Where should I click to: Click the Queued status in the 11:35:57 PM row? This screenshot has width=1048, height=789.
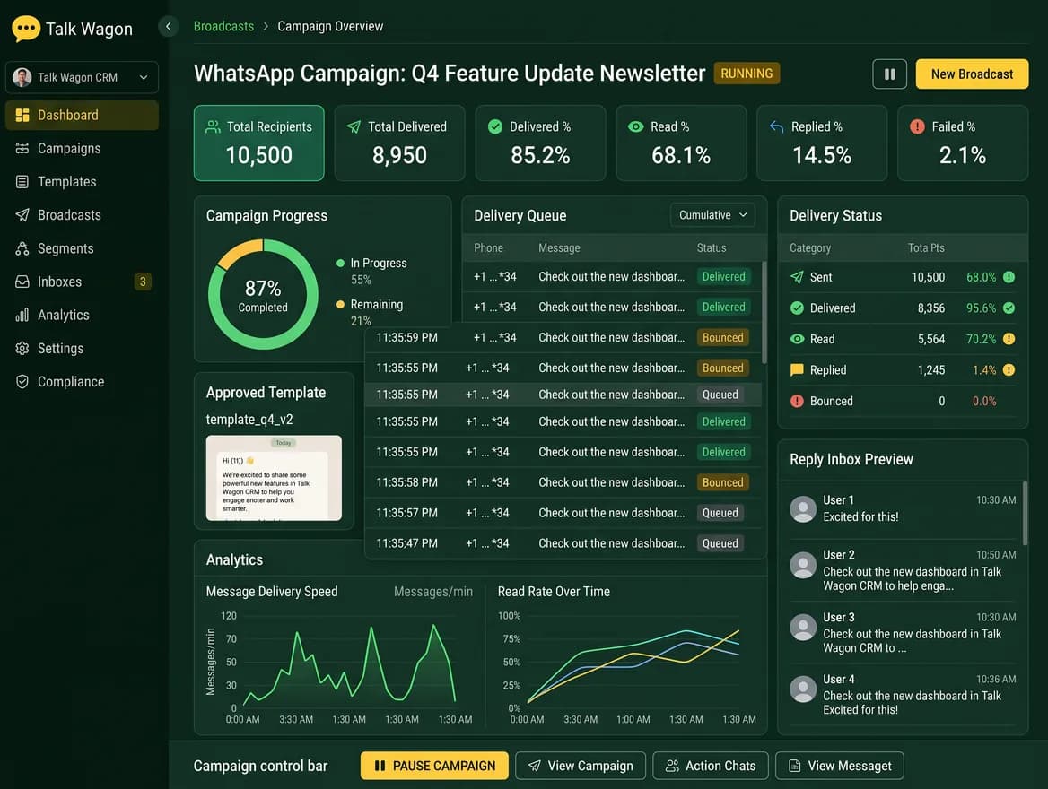click(720, 513)
